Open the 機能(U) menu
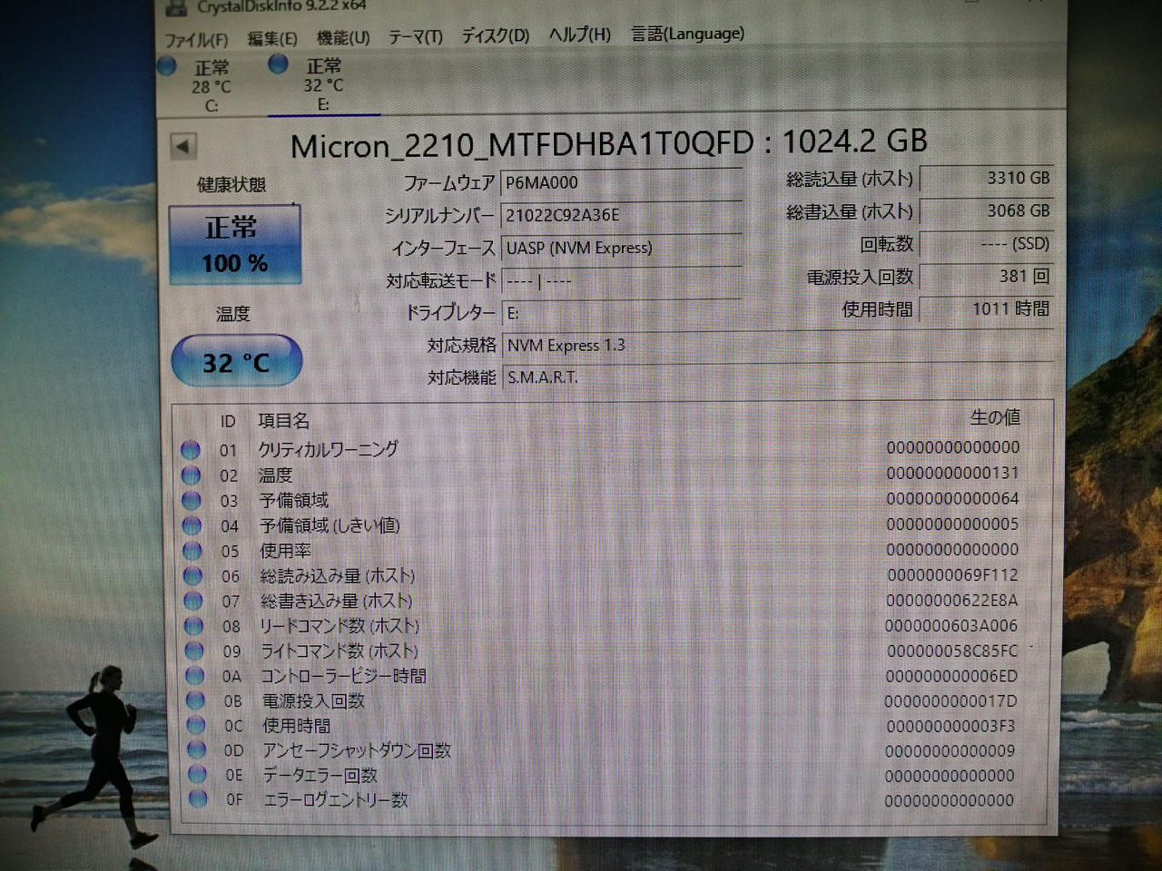Screen dimensions: 1162x871 343,38
